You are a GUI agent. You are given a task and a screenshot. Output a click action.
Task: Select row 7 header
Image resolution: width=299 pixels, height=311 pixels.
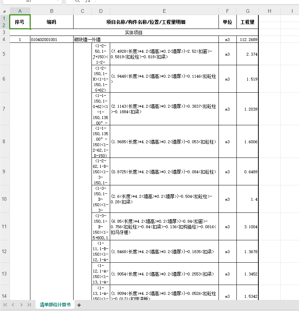point(4,109)
